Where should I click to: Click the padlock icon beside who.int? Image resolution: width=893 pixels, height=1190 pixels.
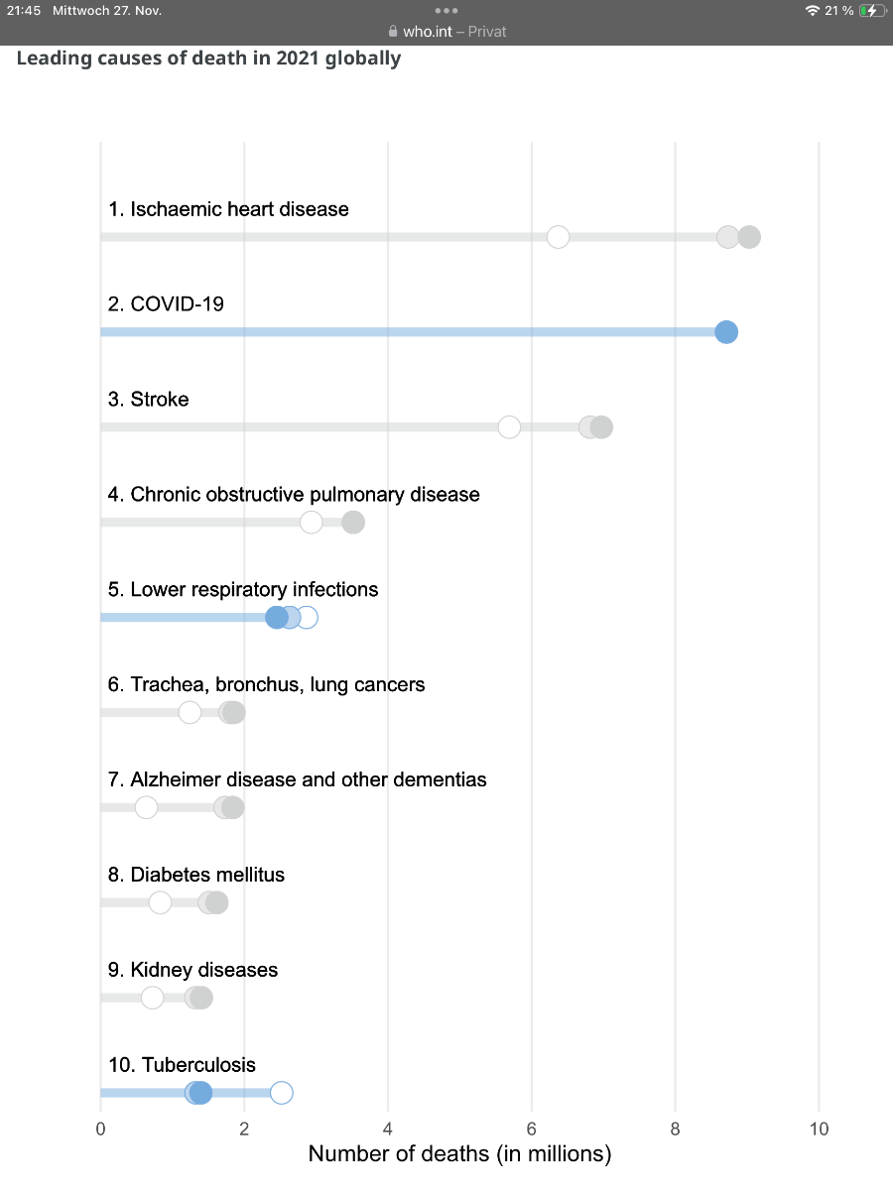393,32
